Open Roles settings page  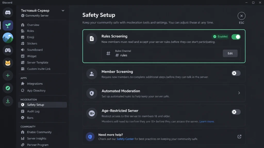point(43,31)
